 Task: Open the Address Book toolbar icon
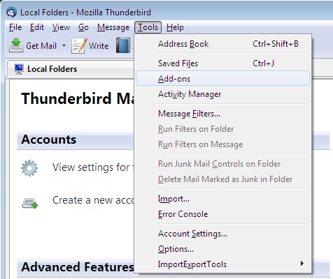(x=123, y=45)
